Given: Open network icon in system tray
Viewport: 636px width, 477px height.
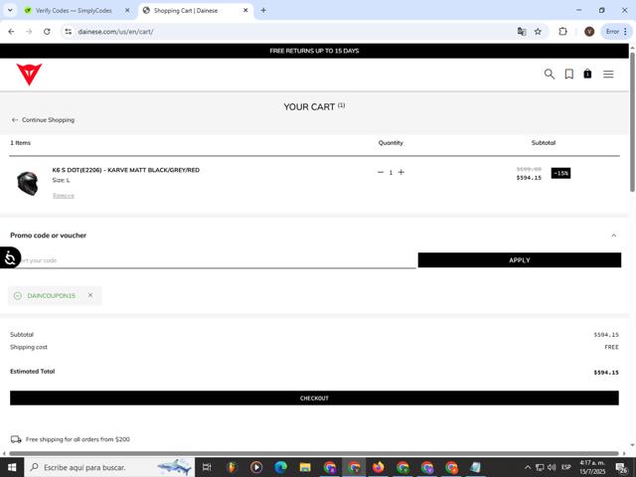Looking at the screenshot, I should coord(540,467).
